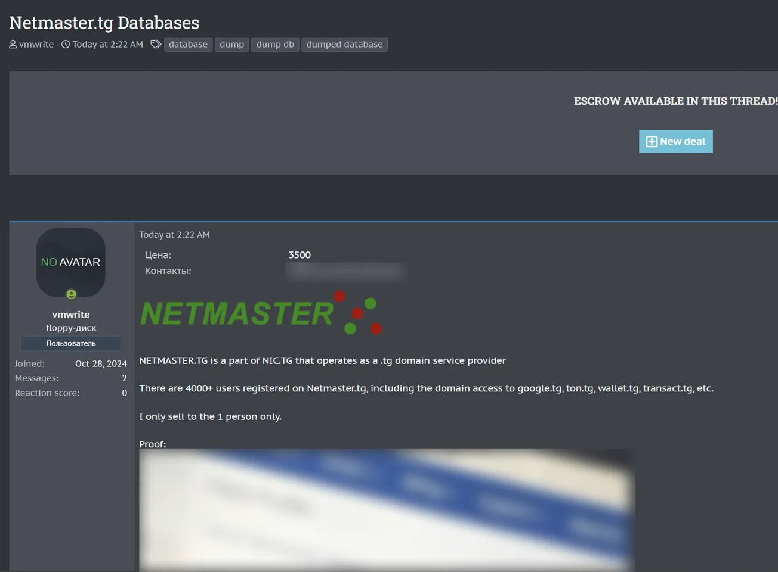778x572 pixels.
Task: Open vmwrite's profile from the thread header
Action: point(36,45)
